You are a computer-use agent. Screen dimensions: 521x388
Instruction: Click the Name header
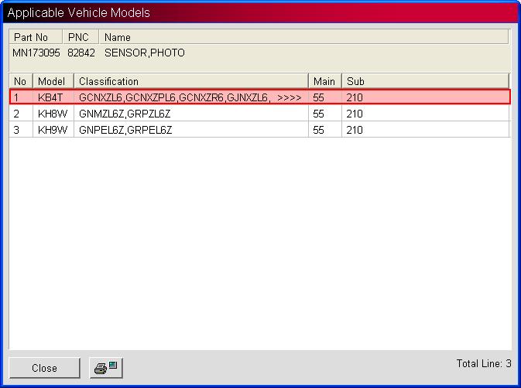coord(303,37)
